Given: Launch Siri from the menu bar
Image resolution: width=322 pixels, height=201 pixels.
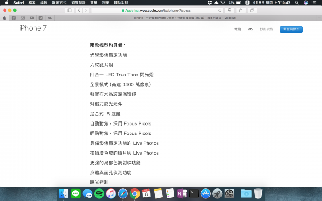Looking at the screenshot, I should point(306,3).
